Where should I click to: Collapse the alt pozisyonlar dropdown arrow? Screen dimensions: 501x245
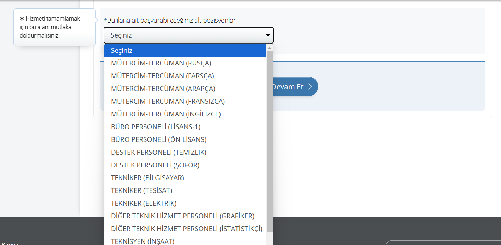point(268,35)
